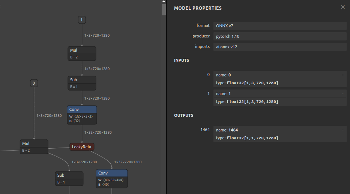
Task: Click the name field of input 1
Action: tap(278, 94)
